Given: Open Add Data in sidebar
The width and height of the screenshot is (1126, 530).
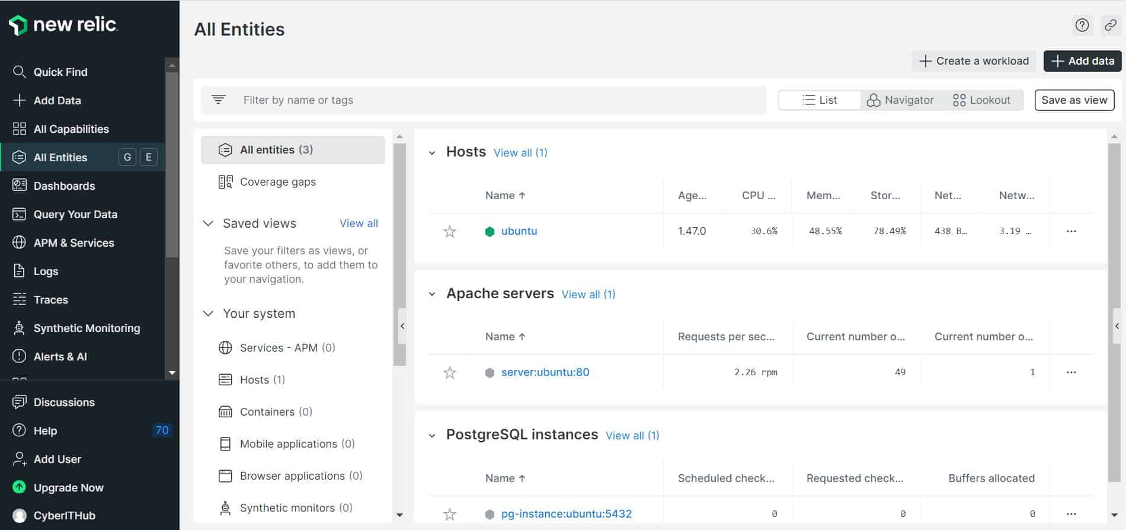Looking at the screenshot, I should click(57, 100).
